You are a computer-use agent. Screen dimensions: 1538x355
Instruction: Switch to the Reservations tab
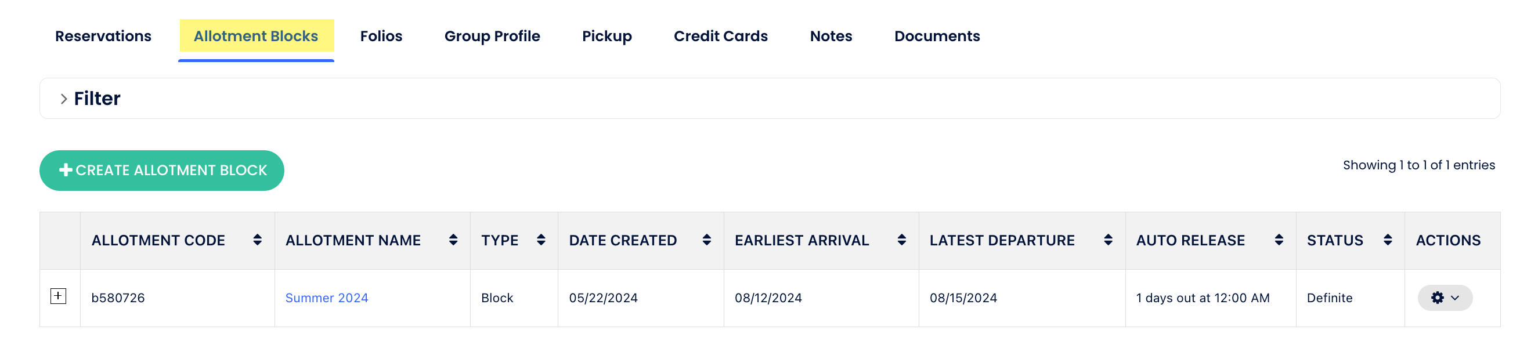[x=103, y=37]
